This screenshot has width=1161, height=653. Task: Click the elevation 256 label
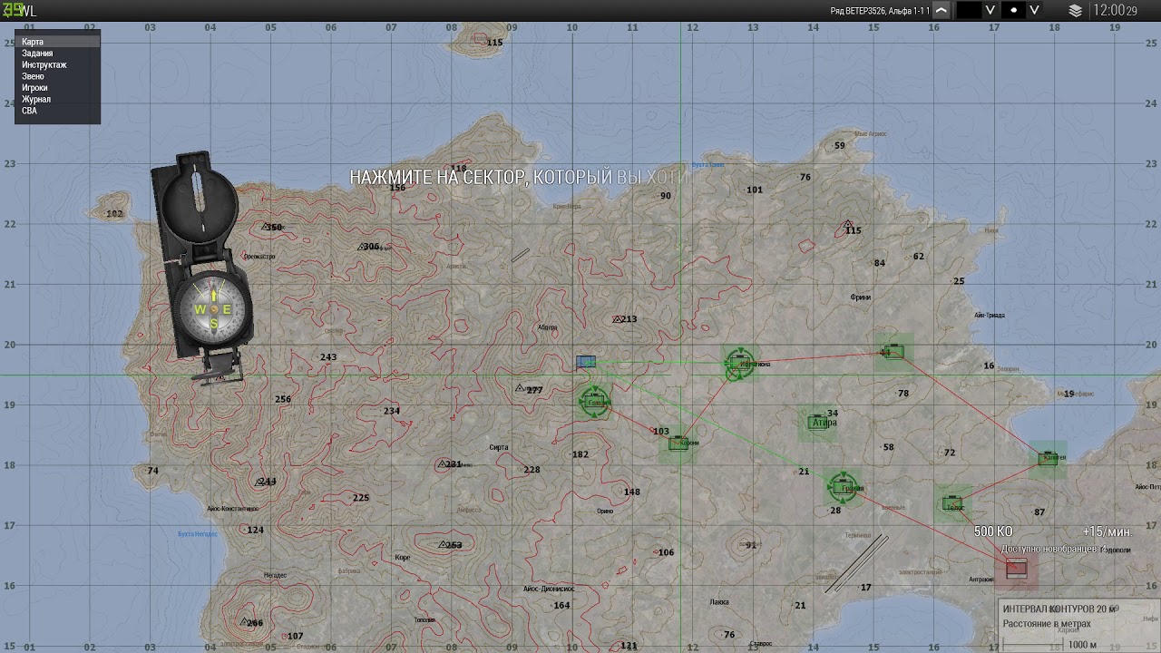(283, 399)
